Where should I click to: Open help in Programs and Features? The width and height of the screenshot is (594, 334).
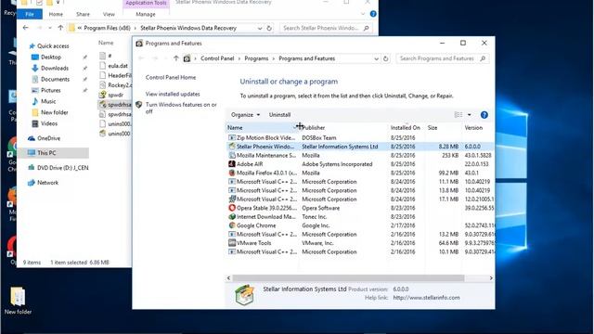pyautogui.click(x=484, y=115)
